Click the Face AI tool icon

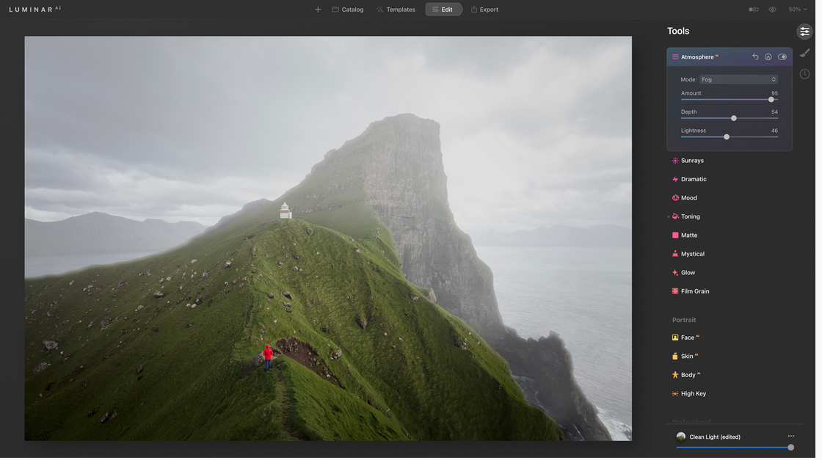675,338
